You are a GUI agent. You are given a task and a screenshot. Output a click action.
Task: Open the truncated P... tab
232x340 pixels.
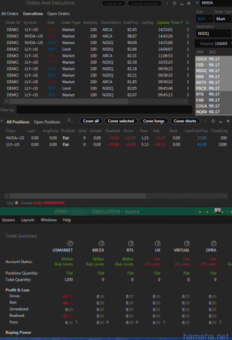click(71, 120)
